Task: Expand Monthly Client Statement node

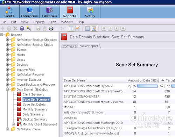Action: [x=13, y=124]
